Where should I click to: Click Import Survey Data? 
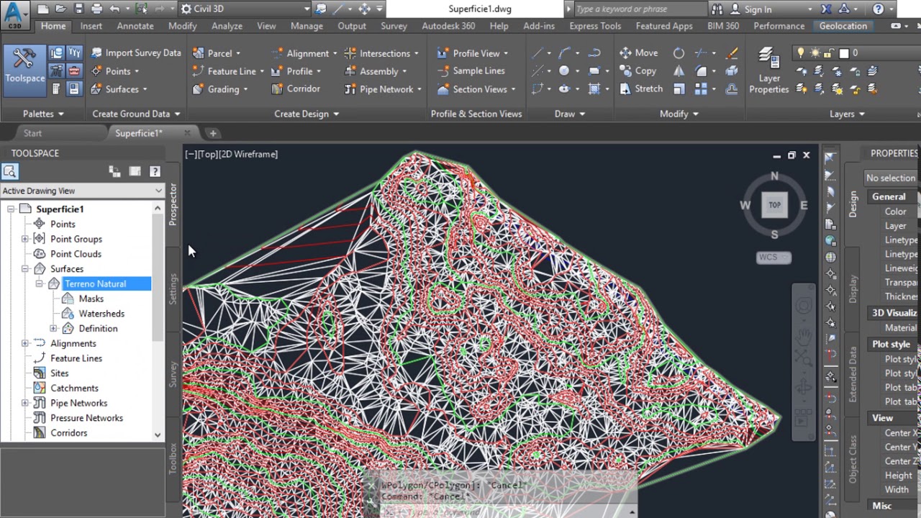point(136,53)
